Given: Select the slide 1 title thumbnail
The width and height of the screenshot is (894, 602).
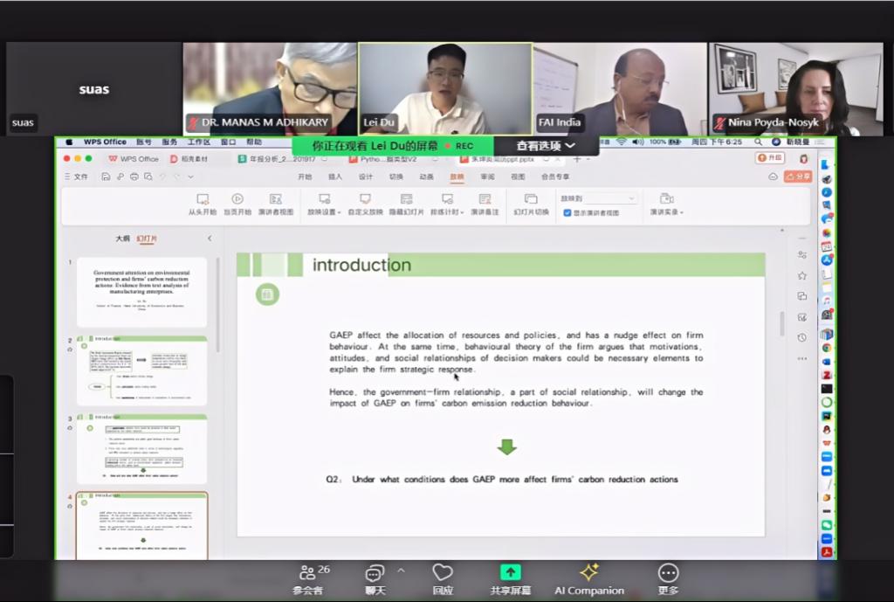Looking at the screenshot, I should tap(141, 292).
